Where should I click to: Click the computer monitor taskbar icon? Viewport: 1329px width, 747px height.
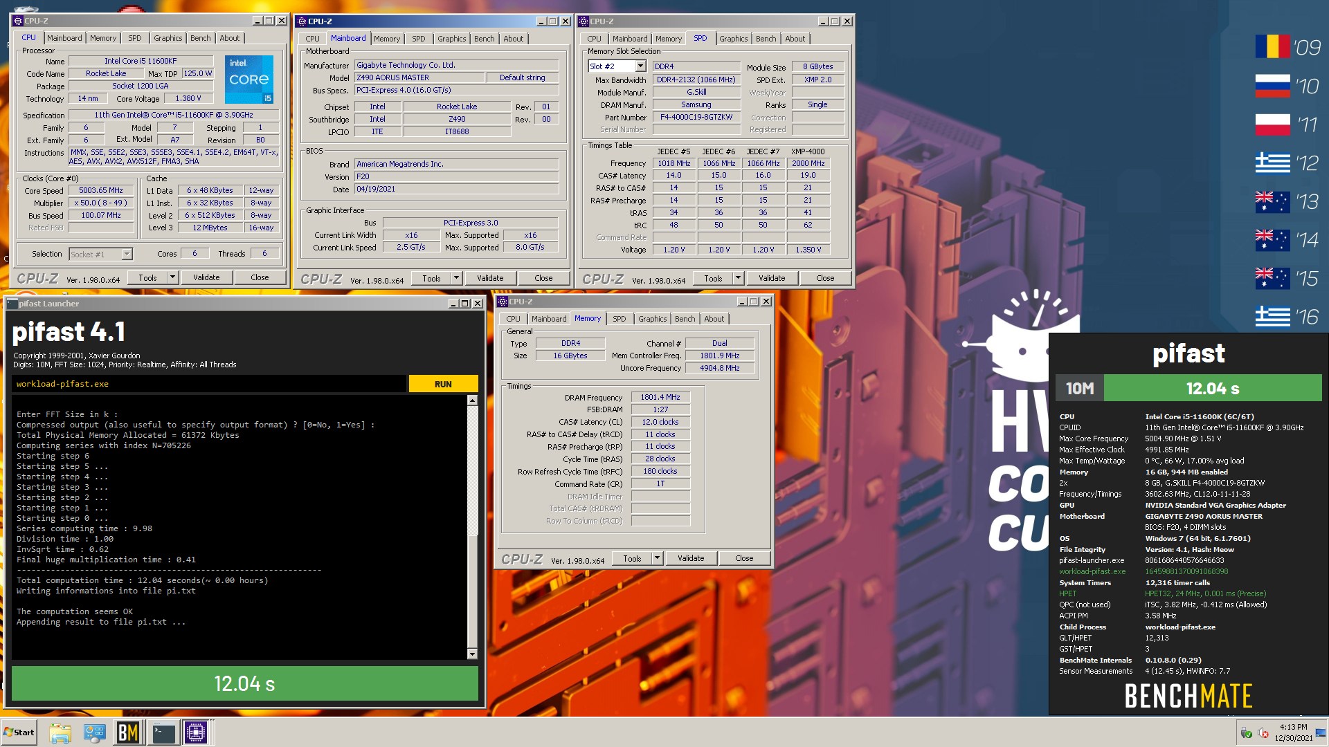click(94, 732)
